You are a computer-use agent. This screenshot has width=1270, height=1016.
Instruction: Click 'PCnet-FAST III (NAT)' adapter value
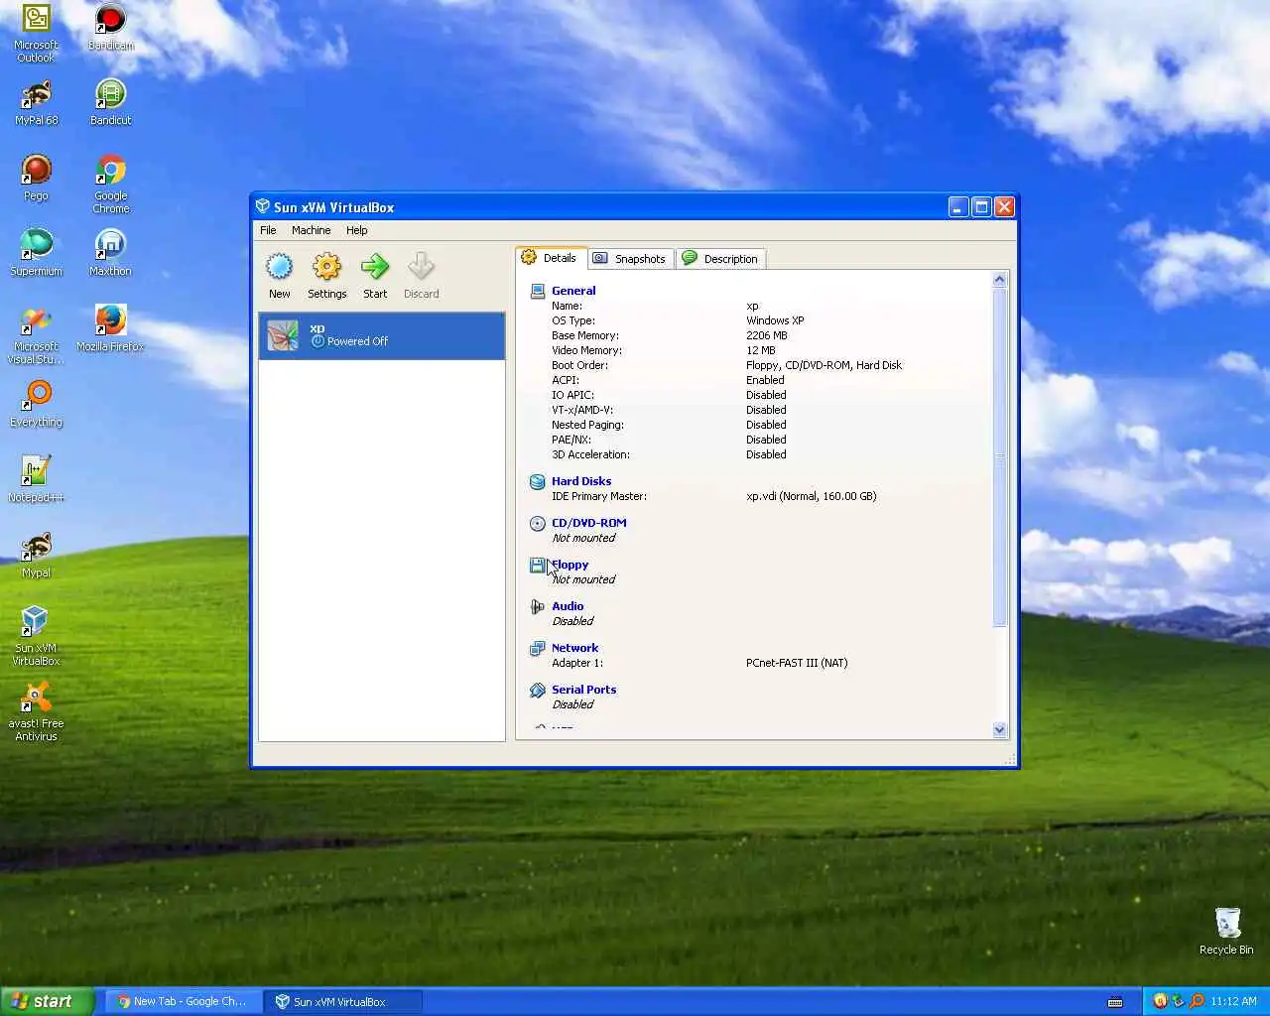[797, 663]
